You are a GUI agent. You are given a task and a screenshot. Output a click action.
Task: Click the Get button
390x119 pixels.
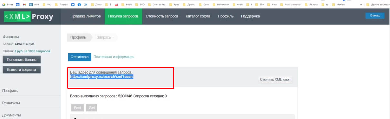(x=92, y=108)
